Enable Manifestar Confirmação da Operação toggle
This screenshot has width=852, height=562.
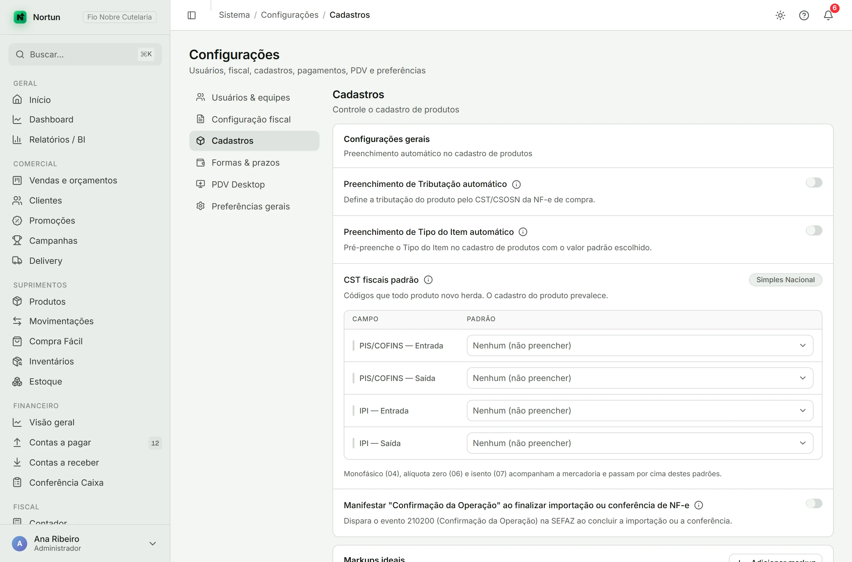pyautogui.click(x=814, y=503)
